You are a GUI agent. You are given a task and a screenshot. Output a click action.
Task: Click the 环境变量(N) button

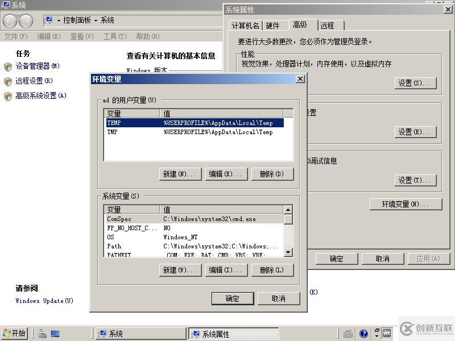(x=406, y=204)
